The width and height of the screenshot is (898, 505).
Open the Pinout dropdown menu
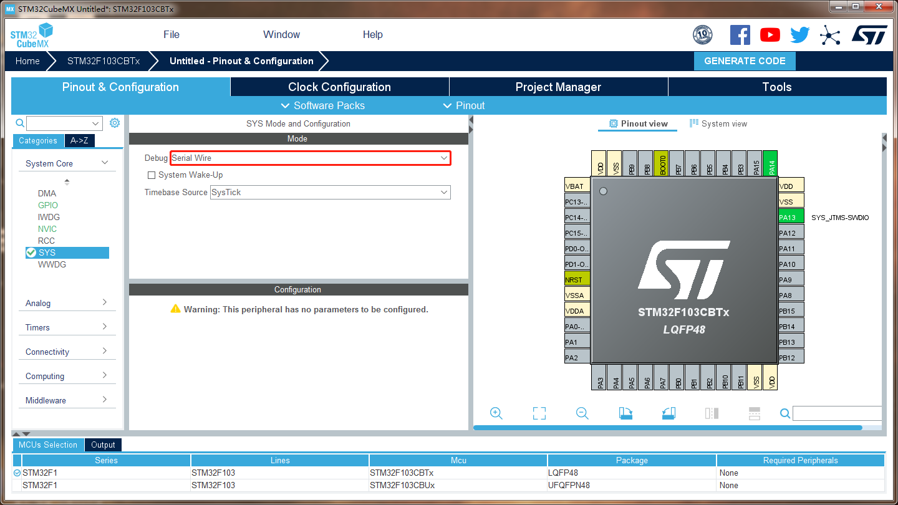tap(464, 105)
